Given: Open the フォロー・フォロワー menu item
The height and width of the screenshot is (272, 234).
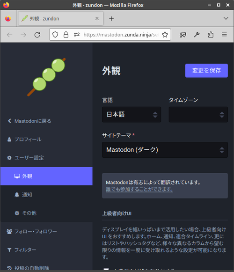Looking at the screenshot, I should pyautogui.click(x=46, y=231).
